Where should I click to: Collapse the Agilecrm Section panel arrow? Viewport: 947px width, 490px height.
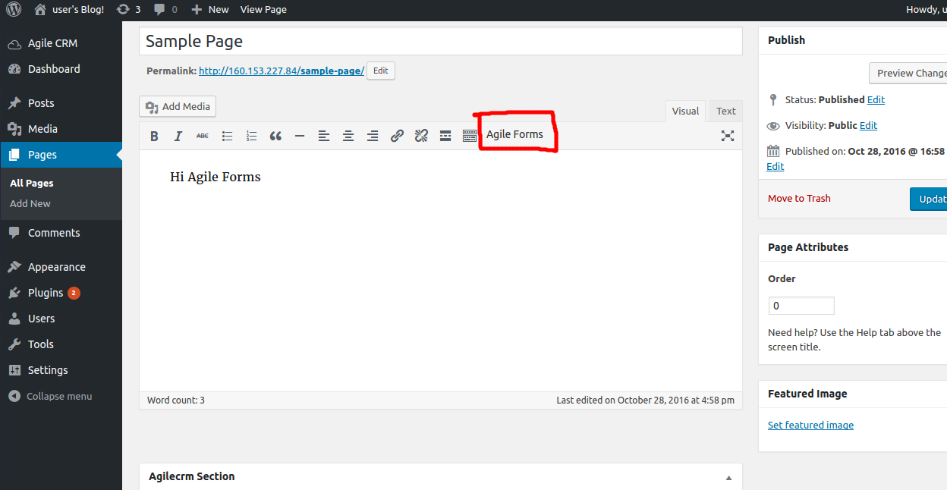click(x=728, y=478)
